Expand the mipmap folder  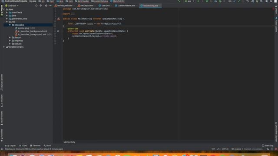[x=10, y=41]
